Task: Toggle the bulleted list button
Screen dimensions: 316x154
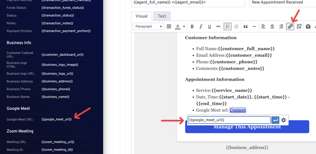Action: [228, 26]
